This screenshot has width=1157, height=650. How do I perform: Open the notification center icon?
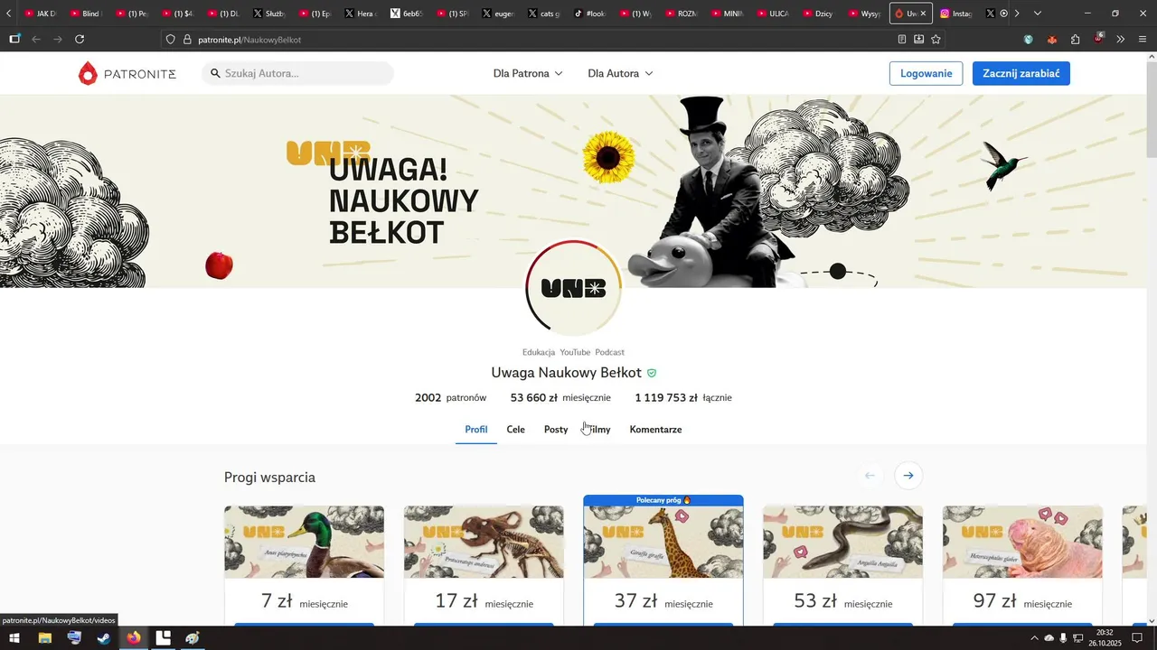(x=1137, y=638)
